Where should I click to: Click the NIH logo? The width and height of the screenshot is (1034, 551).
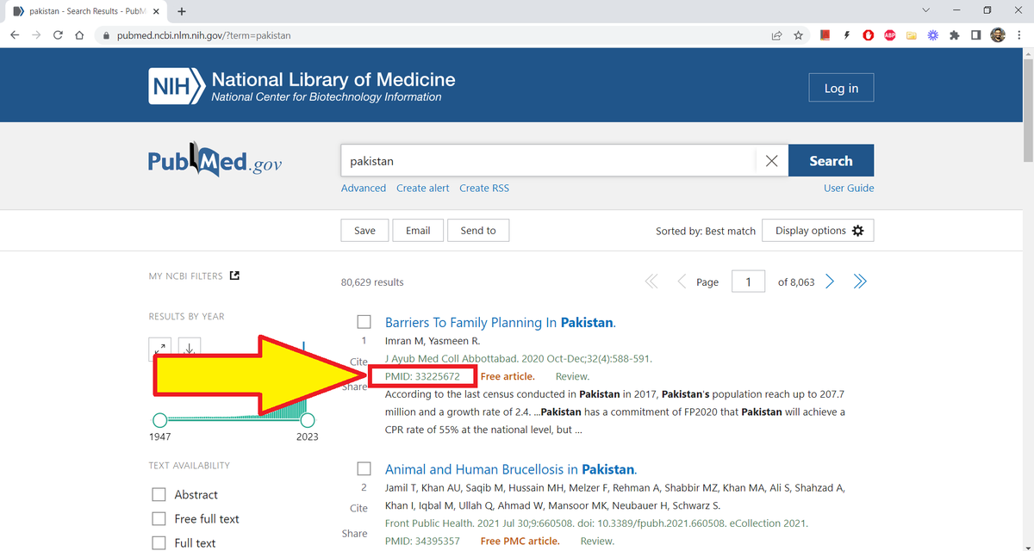(177, 87)
